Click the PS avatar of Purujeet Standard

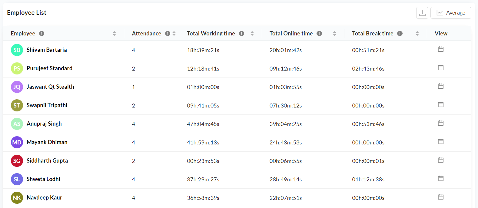pos(17,68)
